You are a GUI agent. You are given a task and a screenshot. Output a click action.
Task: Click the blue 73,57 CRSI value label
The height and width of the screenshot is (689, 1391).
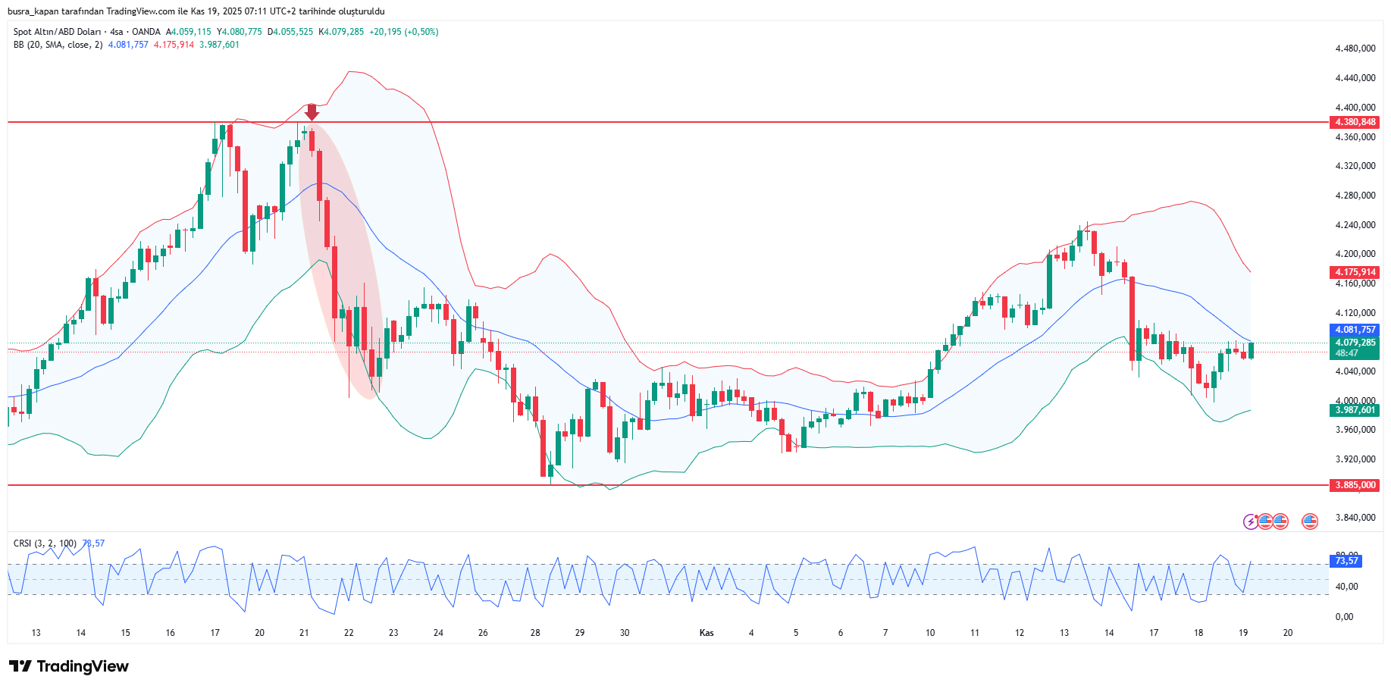(1346, 561)
